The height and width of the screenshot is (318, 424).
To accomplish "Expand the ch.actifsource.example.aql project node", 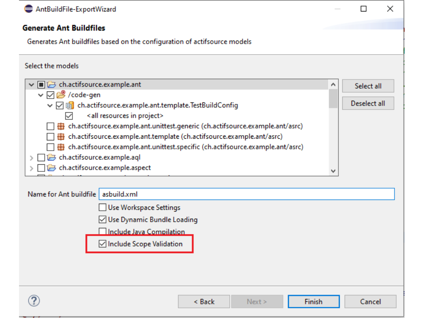I will pyautogui.click(x=31, y=157).
